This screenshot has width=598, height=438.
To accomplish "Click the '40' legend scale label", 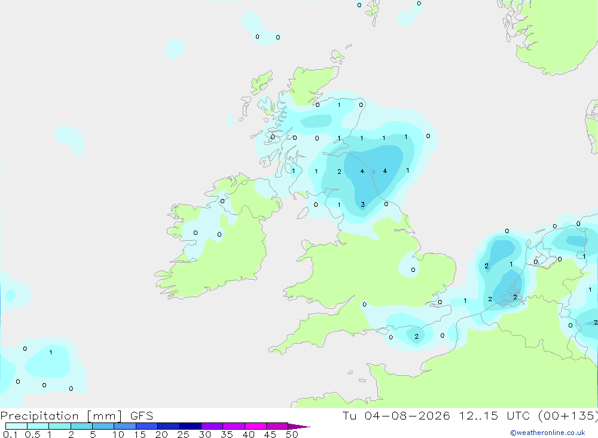I will pos(248,434).
